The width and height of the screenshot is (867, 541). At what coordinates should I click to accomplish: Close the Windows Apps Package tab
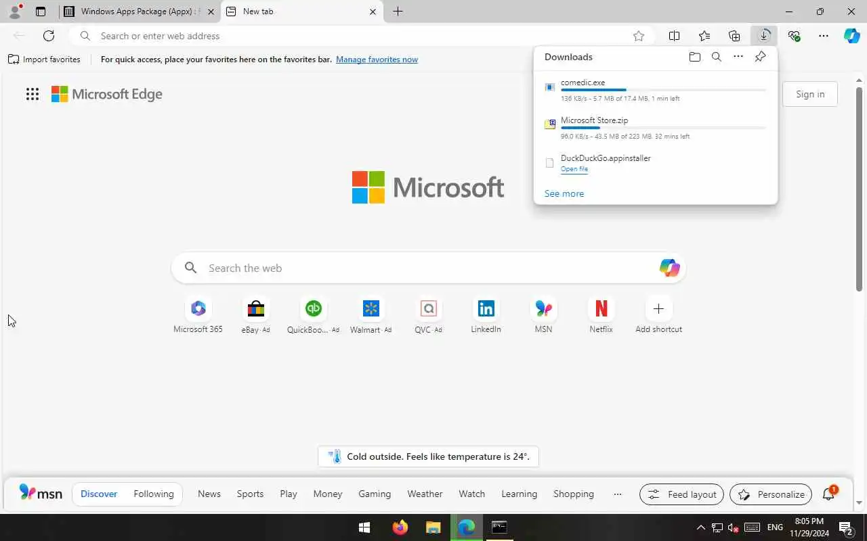click(211, 11)
